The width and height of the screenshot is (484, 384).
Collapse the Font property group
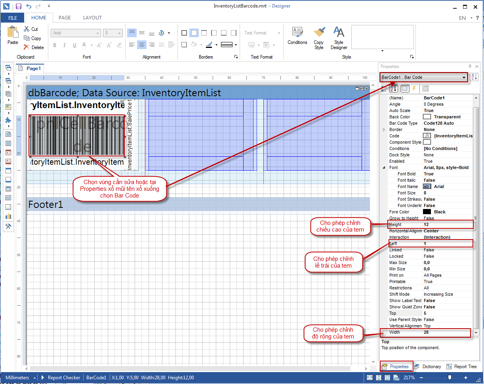(x=383, y=167)
